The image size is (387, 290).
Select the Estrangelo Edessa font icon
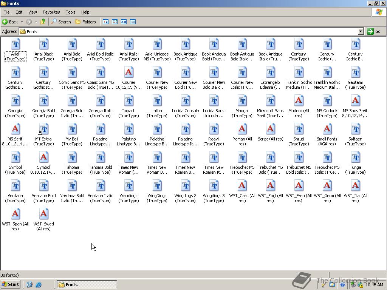pyautogui.click(x=270, y=73)
